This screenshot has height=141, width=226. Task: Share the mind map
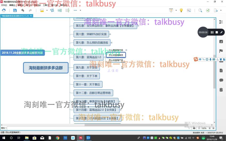click(x=208, y=10)
